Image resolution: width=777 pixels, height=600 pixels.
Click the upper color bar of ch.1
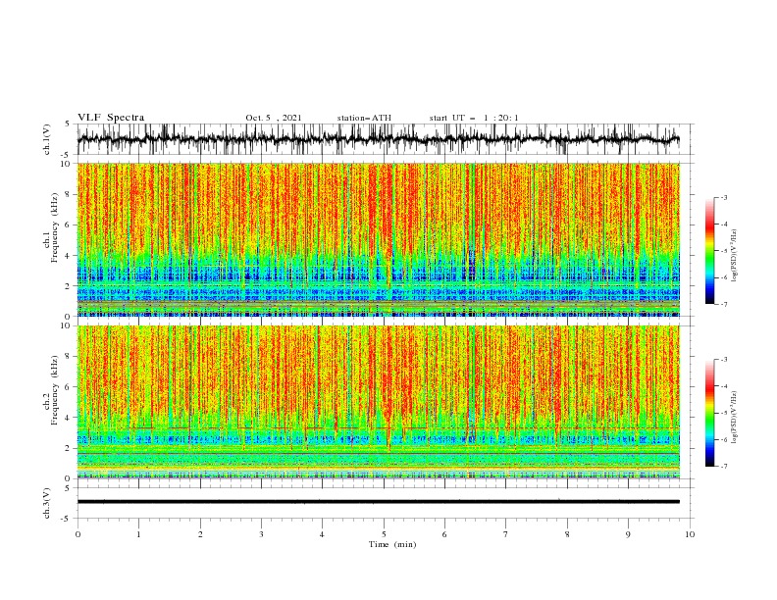[x=709, y=250]
